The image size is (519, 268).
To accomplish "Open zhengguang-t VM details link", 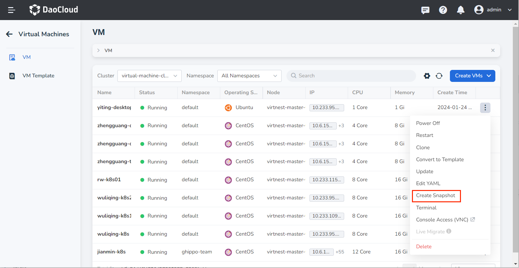I will click(x=114, y=162).
